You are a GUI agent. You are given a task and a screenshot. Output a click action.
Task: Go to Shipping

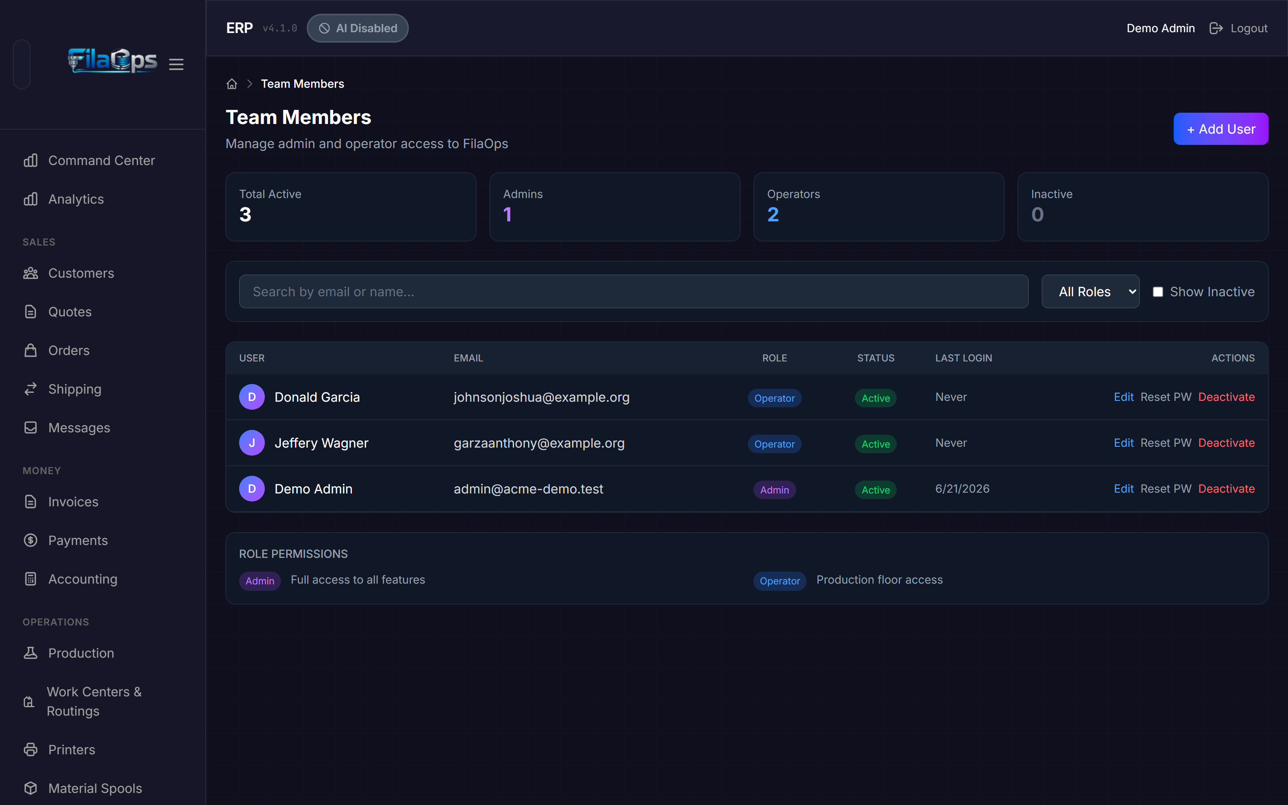tap(103, 389)
